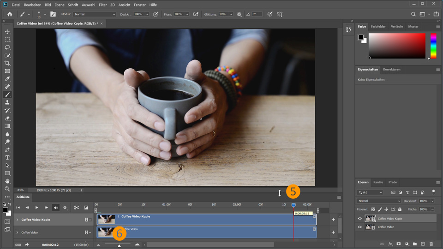This screenshot has width=443, height=249.
Task: Click the playhead at 0:00:02:12
Action: (x=293, y=205)
